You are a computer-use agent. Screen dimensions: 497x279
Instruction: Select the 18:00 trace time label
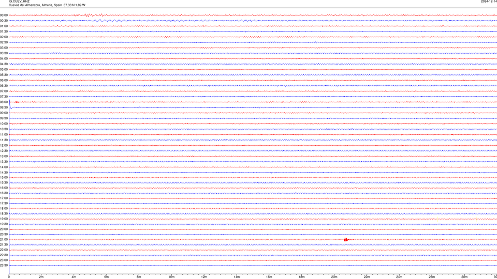[x=4, y=209]
